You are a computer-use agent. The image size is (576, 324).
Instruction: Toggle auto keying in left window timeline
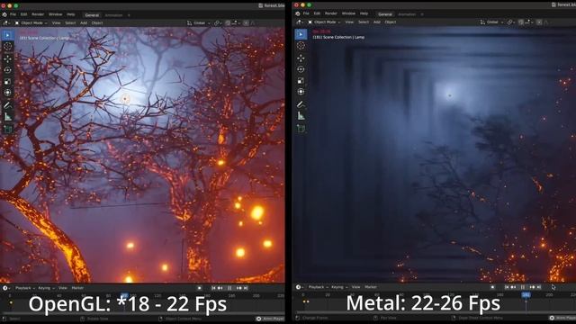199,288
